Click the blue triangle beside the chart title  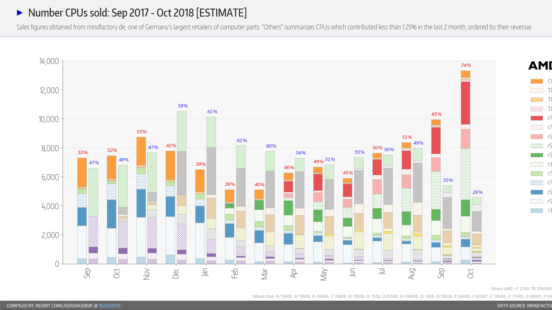[x=20, y=13]
